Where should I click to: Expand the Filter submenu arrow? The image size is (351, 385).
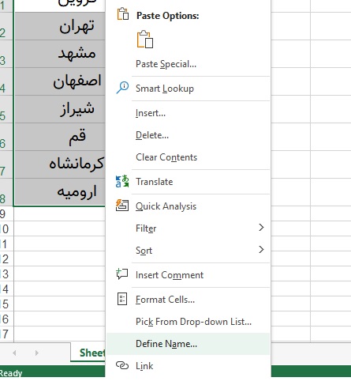coord(261,228)
